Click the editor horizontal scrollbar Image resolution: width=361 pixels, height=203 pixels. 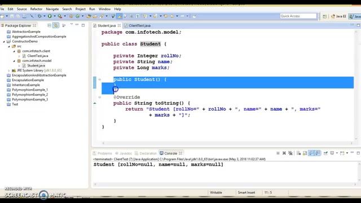[x=227, y=143]
